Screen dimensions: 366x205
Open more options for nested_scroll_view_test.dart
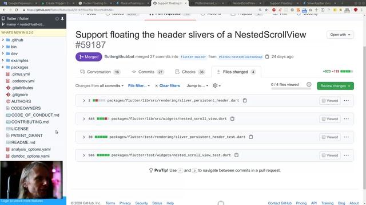(x=346, y=155)
